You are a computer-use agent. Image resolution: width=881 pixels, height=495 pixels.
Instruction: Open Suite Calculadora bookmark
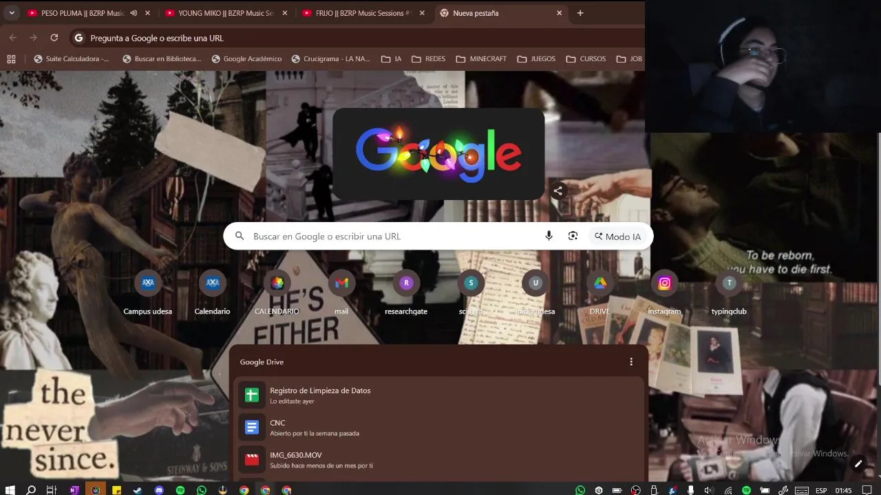click(x=72, y=59)
